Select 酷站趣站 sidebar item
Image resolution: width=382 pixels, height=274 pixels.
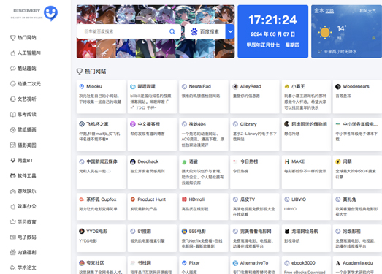[x=23, y=69]
